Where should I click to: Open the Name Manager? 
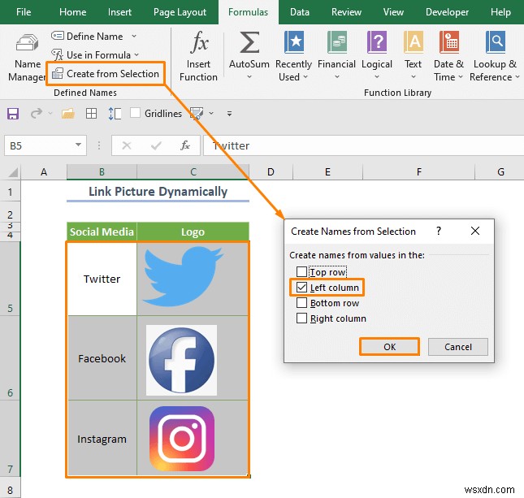tap(27, 57)
